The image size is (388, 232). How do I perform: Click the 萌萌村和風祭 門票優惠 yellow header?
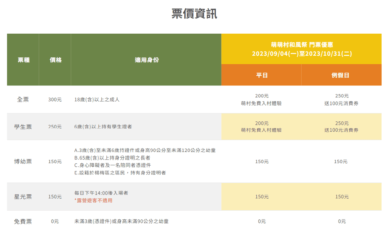coord(301,49)
